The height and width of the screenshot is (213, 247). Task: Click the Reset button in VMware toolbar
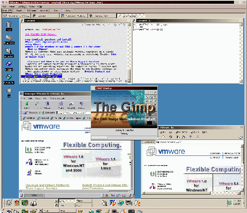[19, 11]
